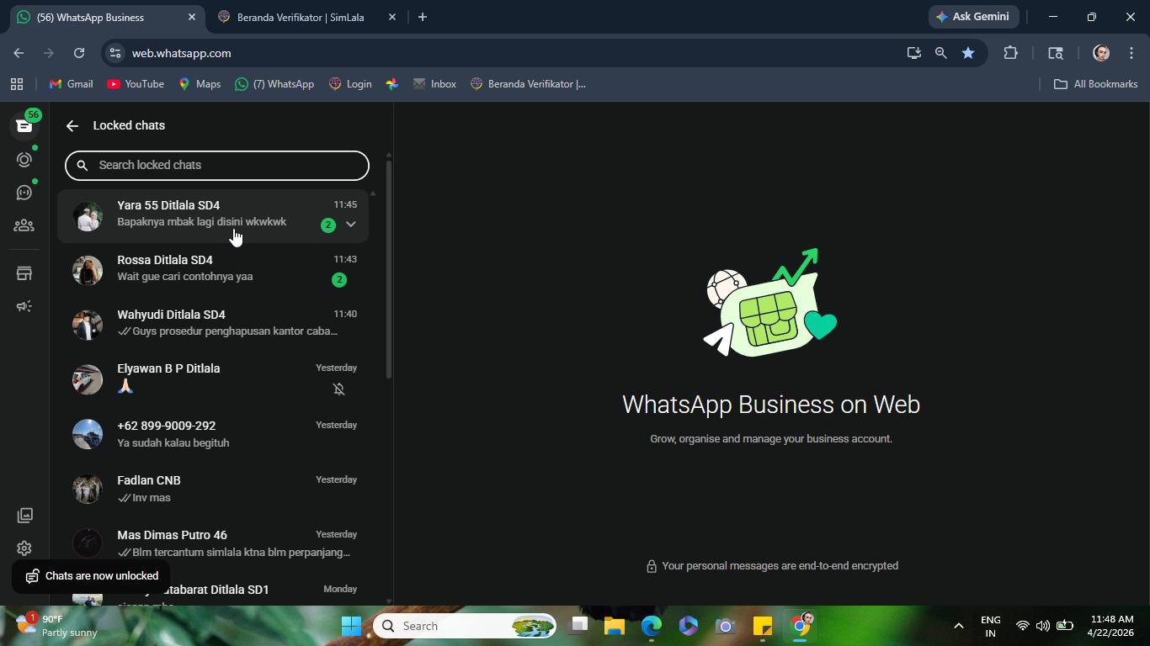Click the unread badge on Yara 55 chat

(x=328, y=225)
